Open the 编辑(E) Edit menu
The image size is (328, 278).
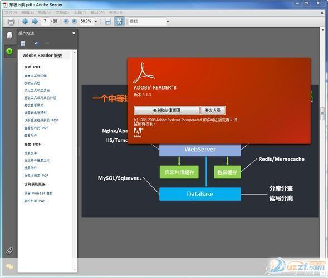click(27, 13)
